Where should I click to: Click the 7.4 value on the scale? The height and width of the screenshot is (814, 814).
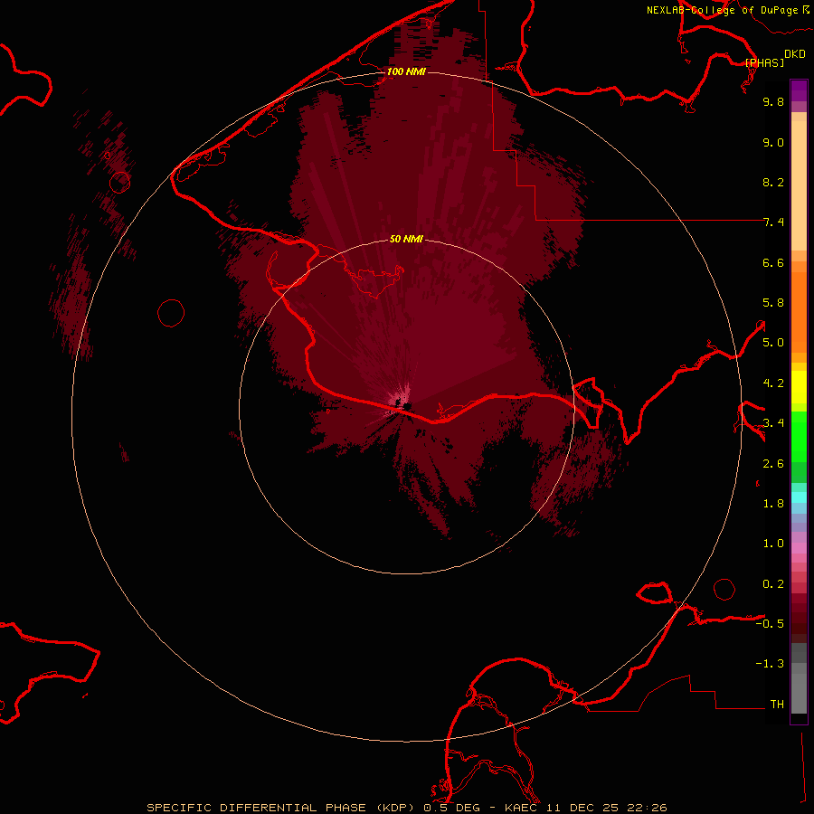pos(773,222)
